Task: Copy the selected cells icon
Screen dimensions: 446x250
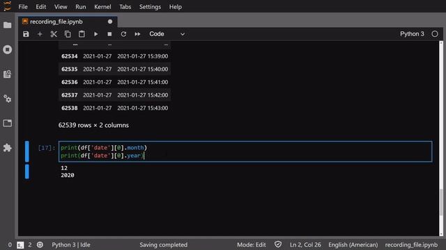Action: 68,34
